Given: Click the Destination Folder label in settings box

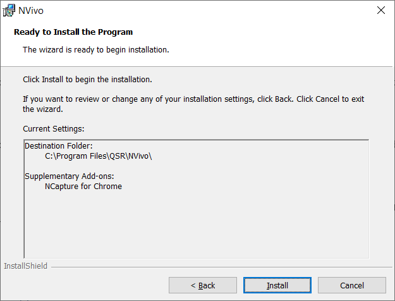Looking at the screenshot, I should 59,146.
